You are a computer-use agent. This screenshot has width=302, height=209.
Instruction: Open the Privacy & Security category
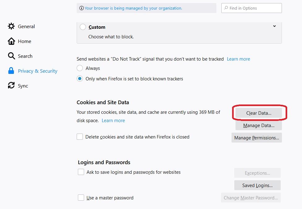coord(38,71)
